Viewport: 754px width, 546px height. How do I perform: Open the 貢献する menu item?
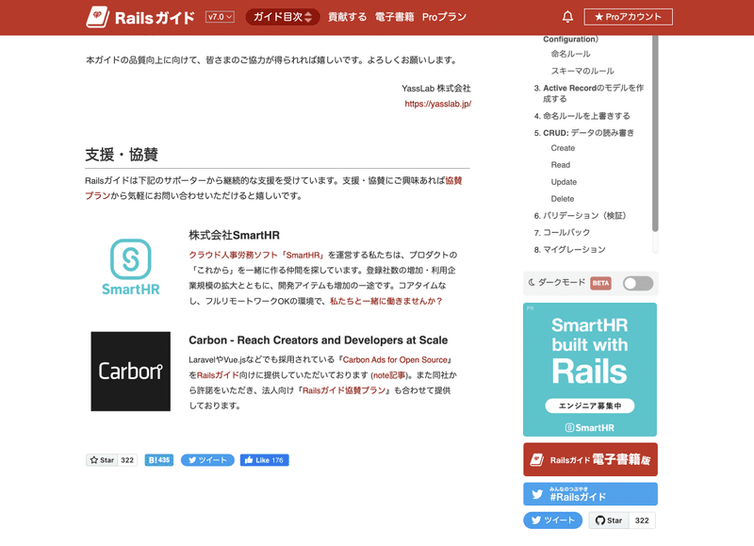point(347,17)
